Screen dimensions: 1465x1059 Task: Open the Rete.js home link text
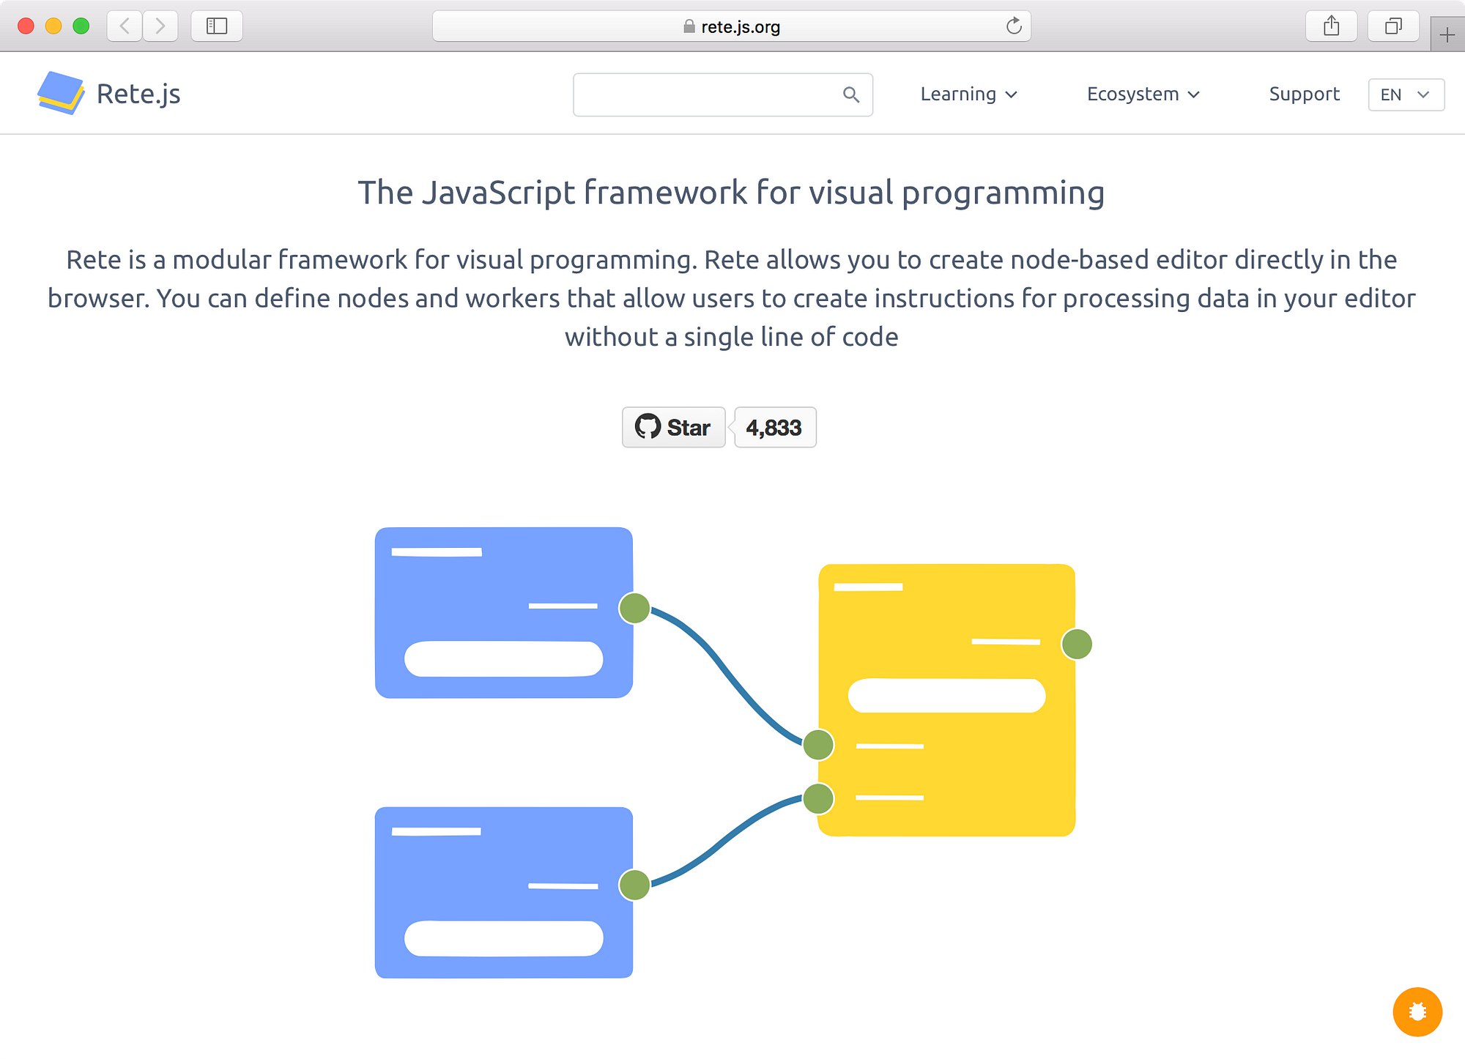tap(138, 94)
